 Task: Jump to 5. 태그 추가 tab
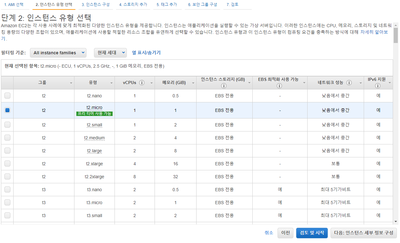point(167,5)
